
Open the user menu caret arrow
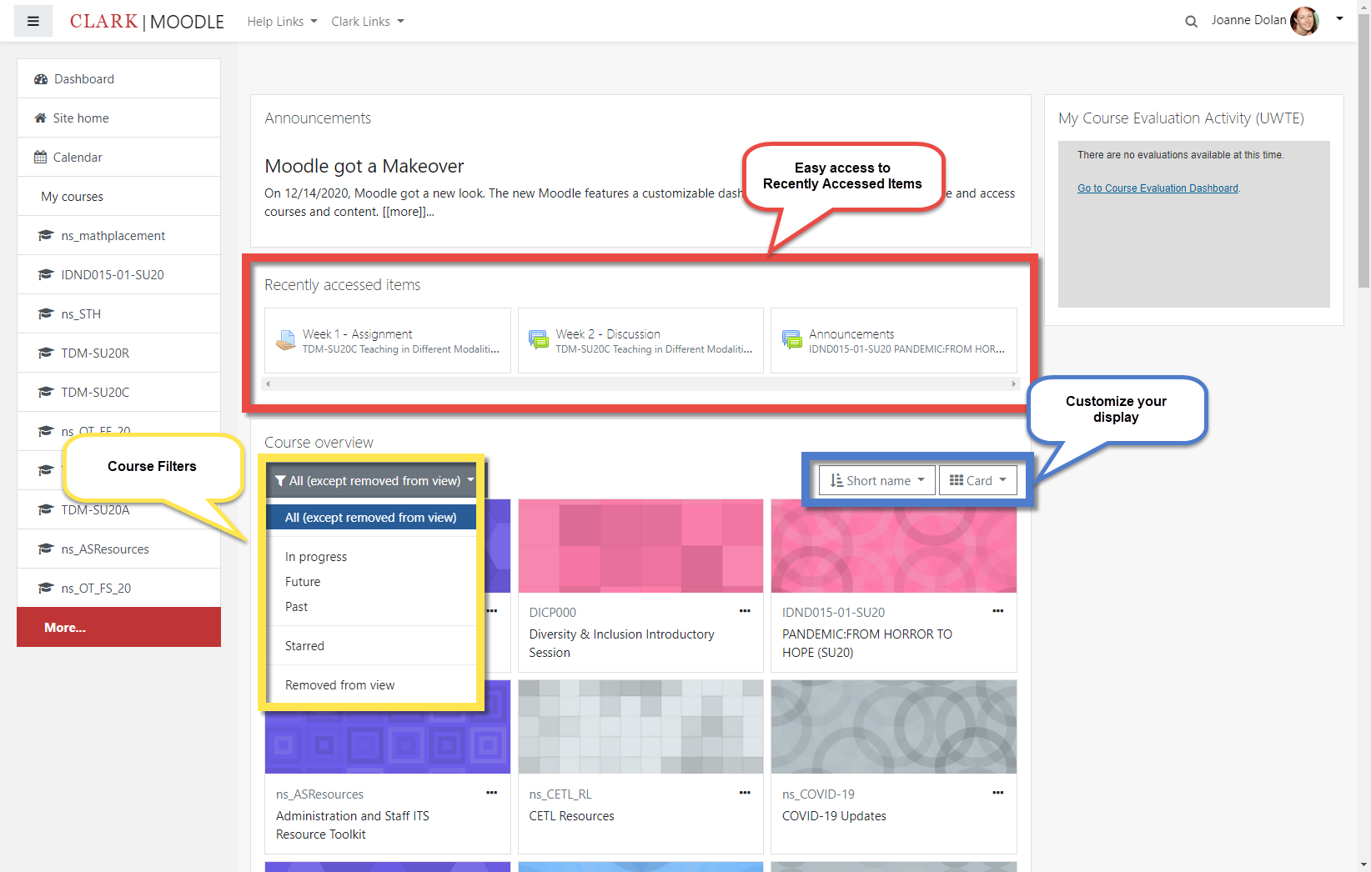(x=1339, y=18)
